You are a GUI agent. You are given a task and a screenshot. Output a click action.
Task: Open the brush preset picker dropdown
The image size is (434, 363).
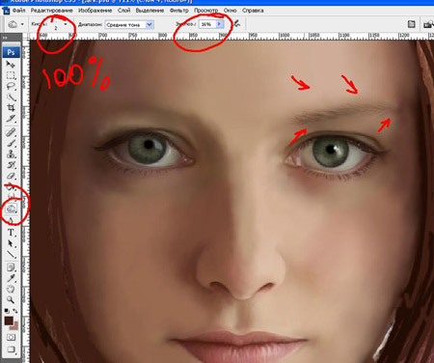click(x=66, y=24)
